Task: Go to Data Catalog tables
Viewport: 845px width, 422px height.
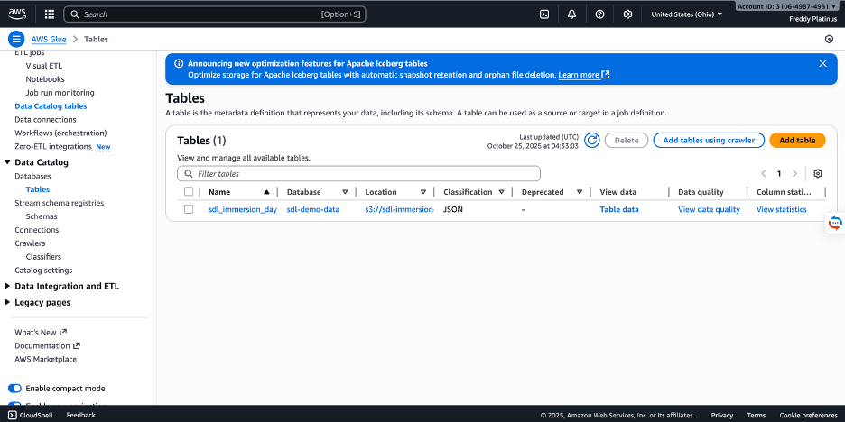Action: [x=51, y=106]
